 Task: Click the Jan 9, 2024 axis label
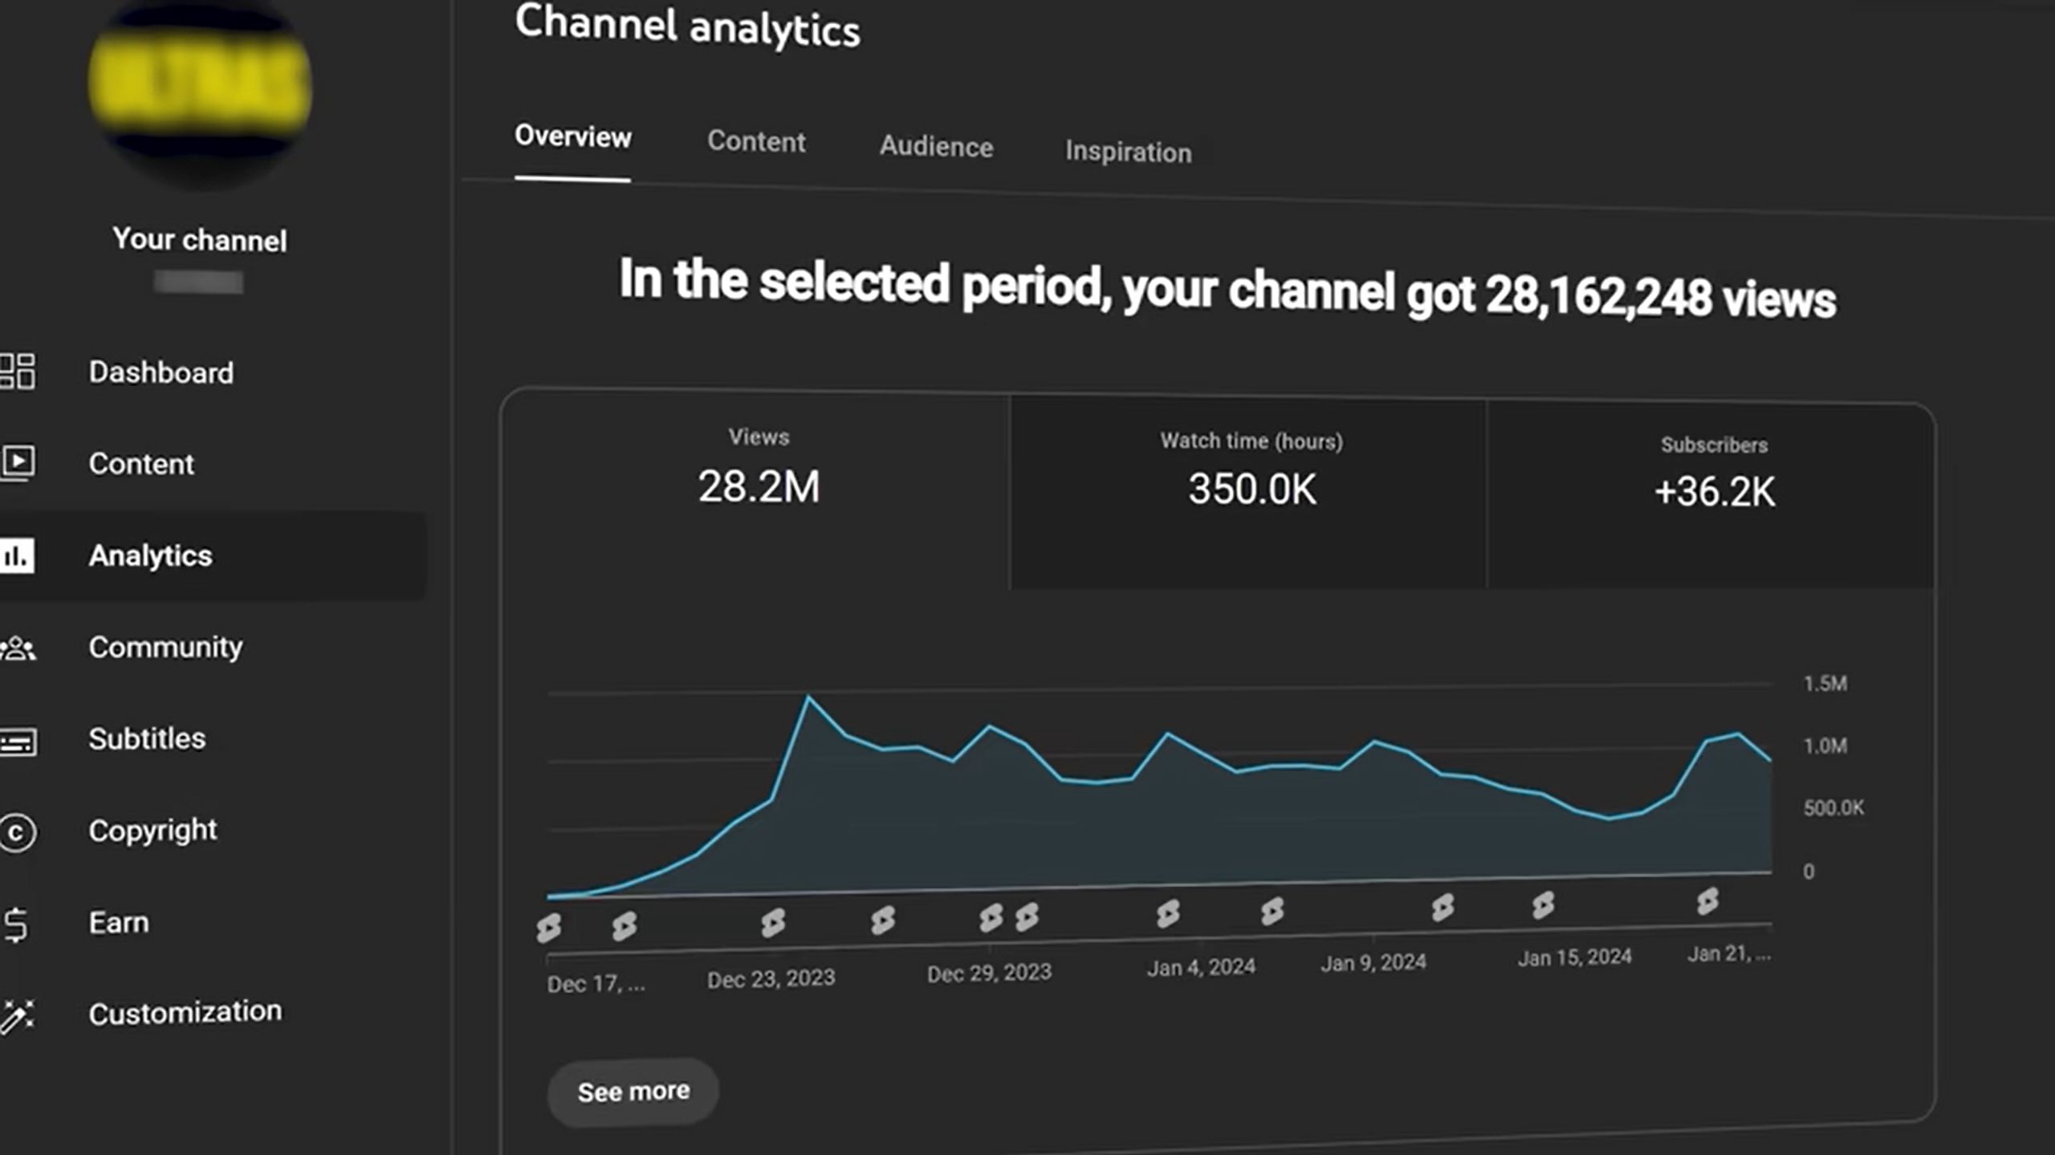pyautogui.click(x=1373, y=962)
